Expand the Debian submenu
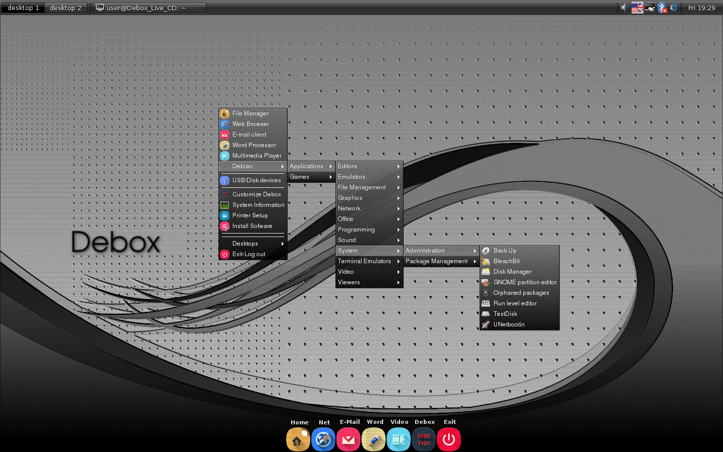 tap(253, 166)
